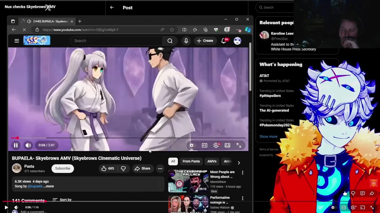
Task: Click the YouTube search field
Action: tap(116, 41)
